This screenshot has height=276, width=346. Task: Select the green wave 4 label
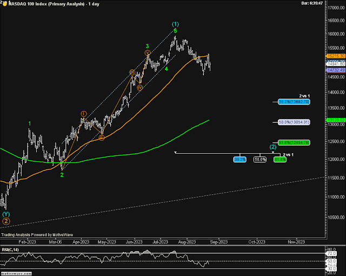pyautogui.click(x=166, y=69)
